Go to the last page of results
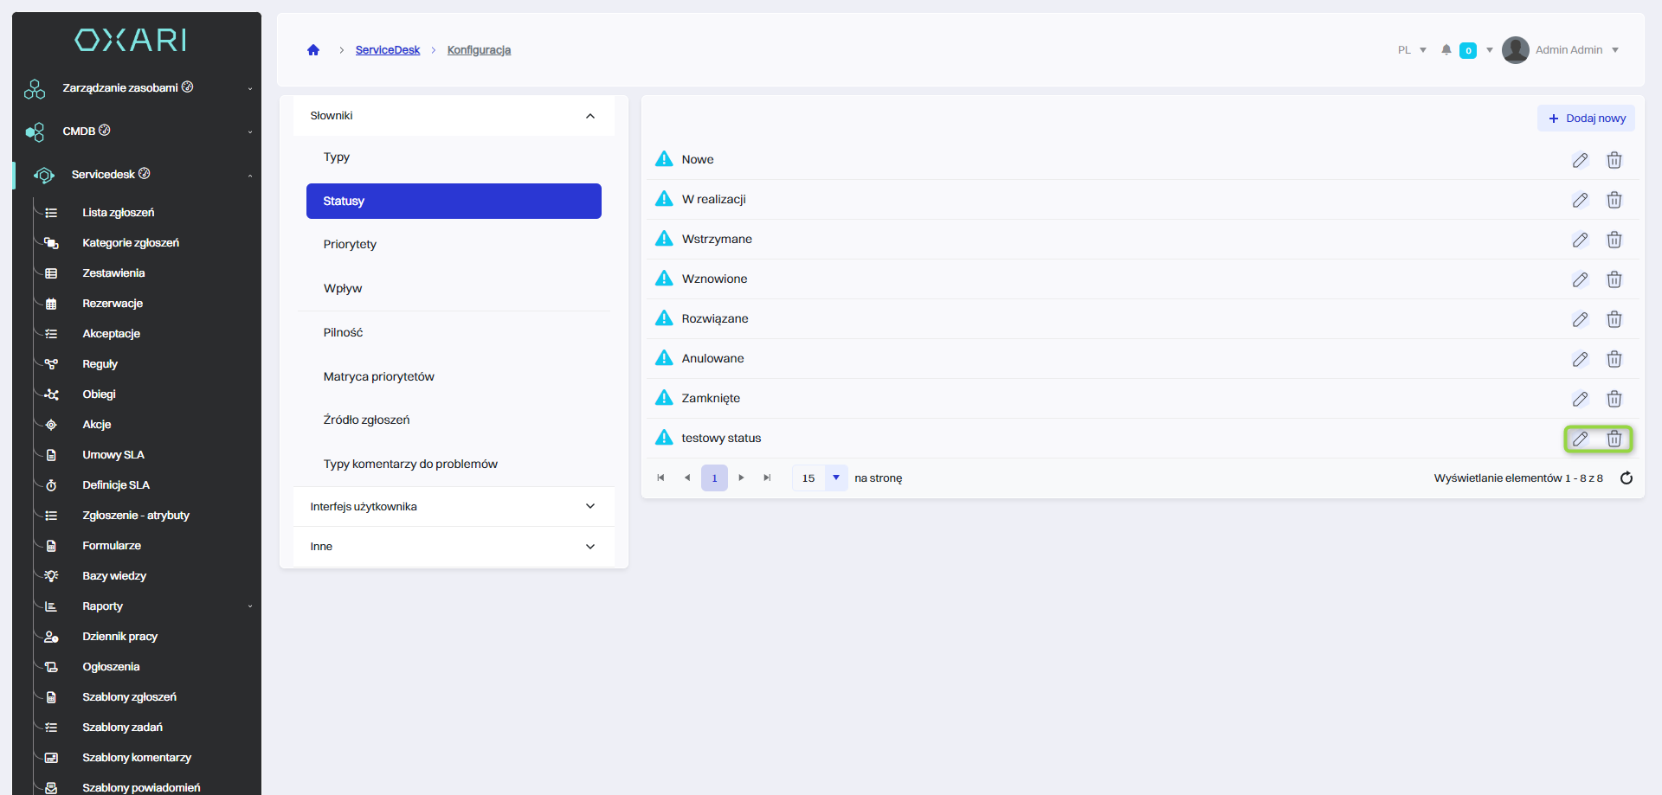This screenshot has width=1662, height=795. coord(767,478)
